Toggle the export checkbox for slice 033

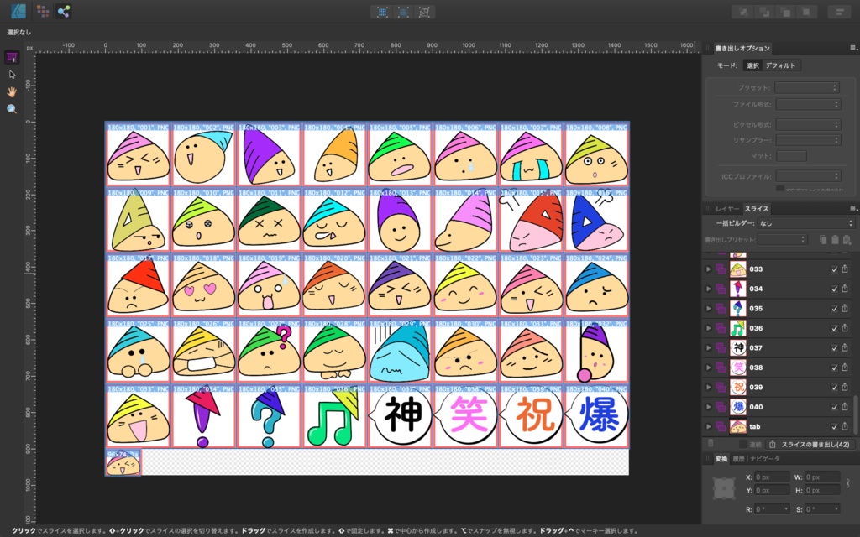834,268
